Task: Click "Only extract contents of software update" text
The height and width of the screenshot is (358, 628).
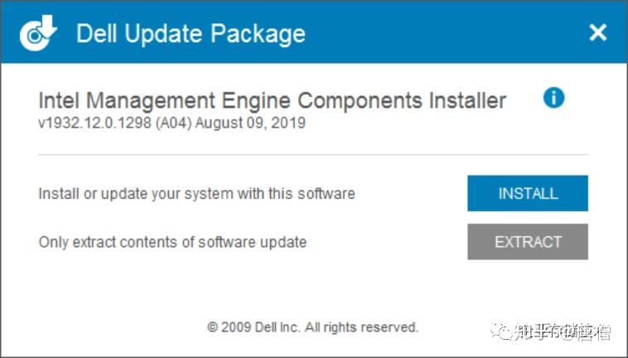Action: 172,242
